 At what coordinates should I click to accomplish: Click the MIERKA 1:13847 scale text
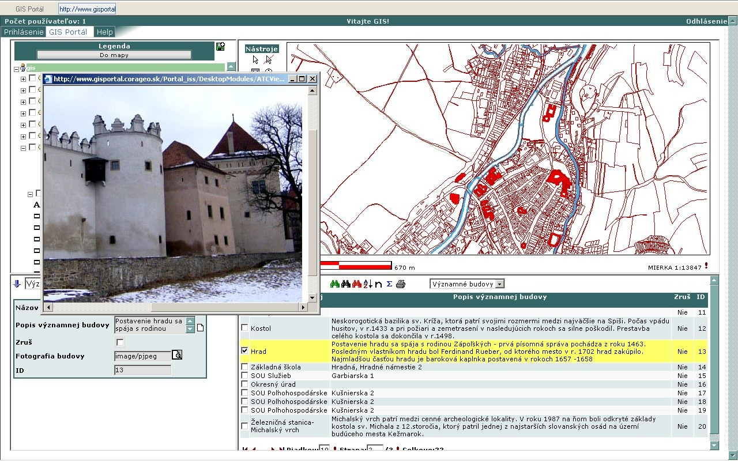pyautogui.click(x=675, y=267)
